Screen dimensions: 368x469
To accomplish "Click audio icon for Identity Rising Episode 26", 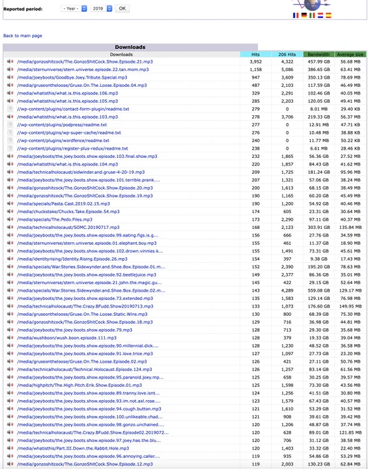I will [10, 259].
